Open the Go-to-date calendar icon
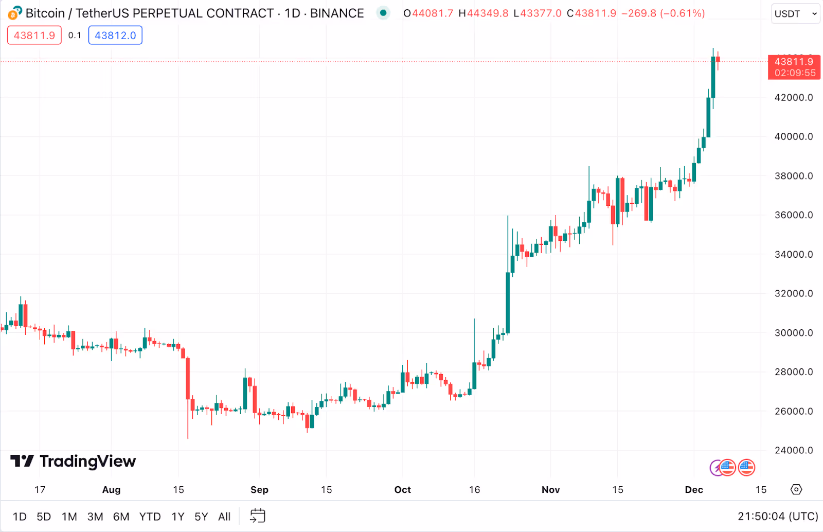 [257, 516]
